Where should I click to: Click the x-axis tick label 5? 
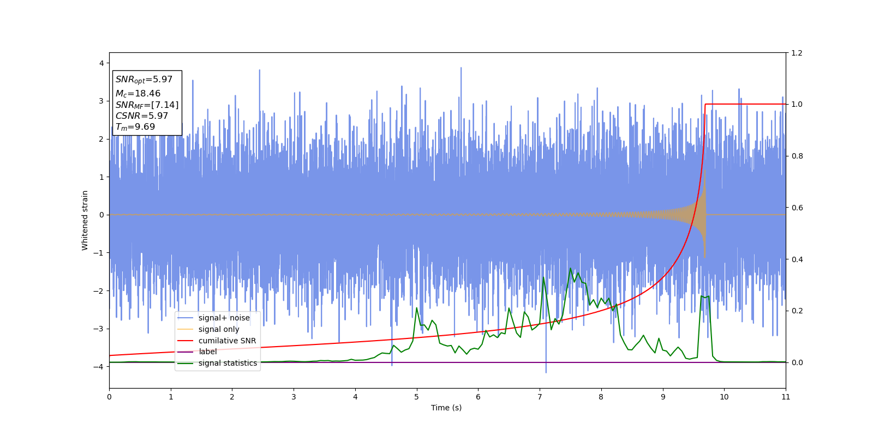pyautogui.click(x=417, y=397)
